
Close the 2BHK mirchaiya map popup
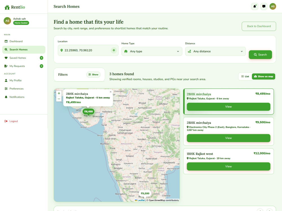point(111,92)
